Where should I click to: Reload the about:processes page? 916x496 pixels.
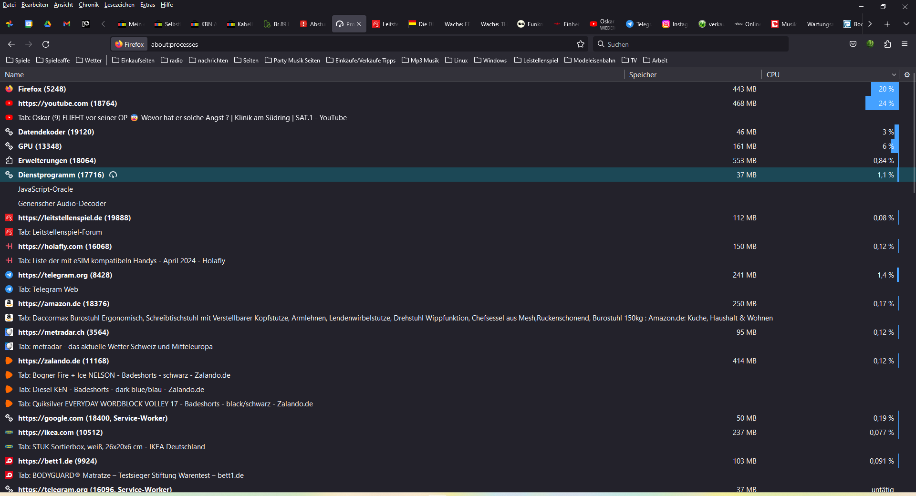(x=46, y=44)
